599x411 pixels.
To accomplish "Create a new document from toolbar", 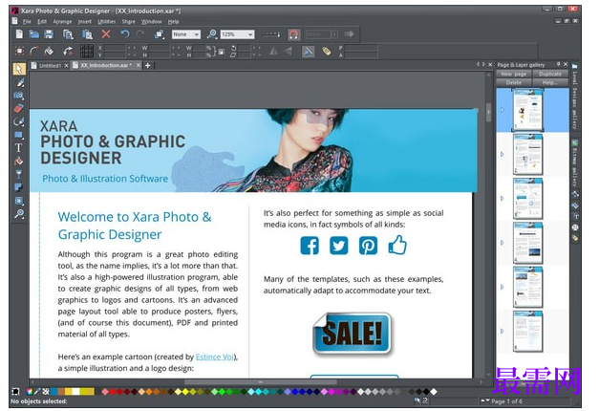I will (x=19, y=34).
